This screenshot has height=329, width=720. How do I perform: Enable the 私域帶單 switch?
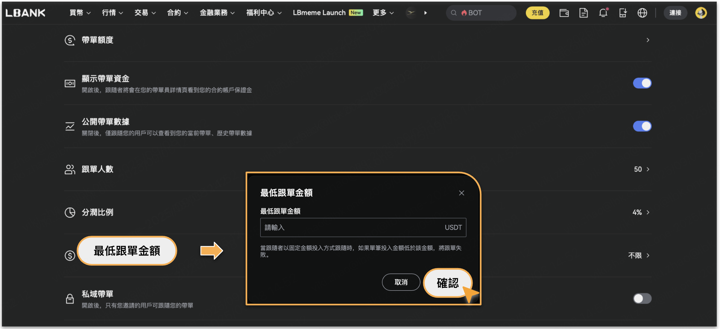click(642, 298)
